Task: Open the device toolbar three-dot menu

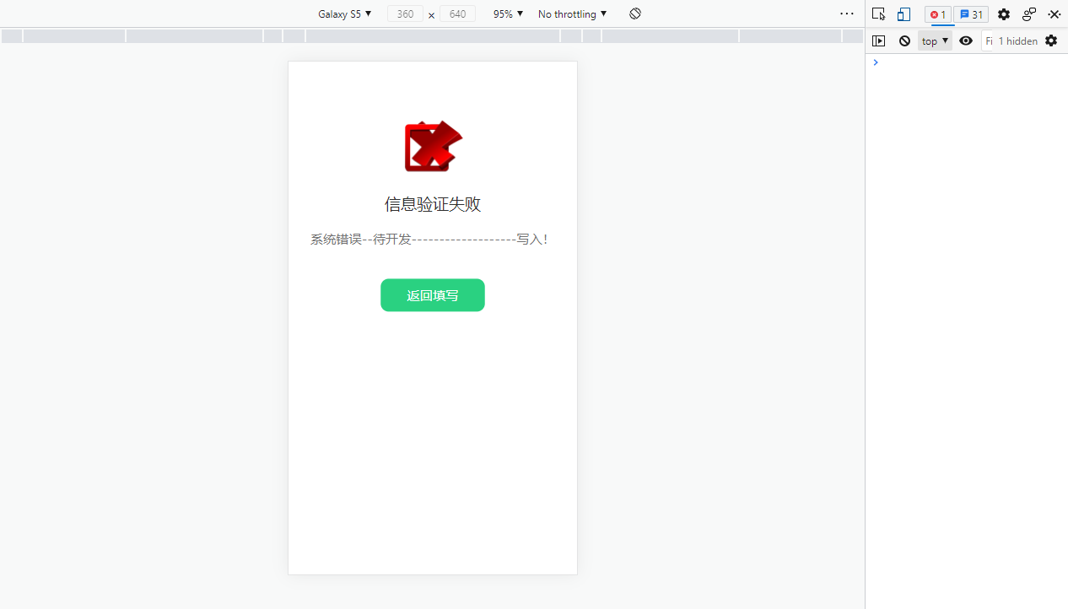Action: 847,13
